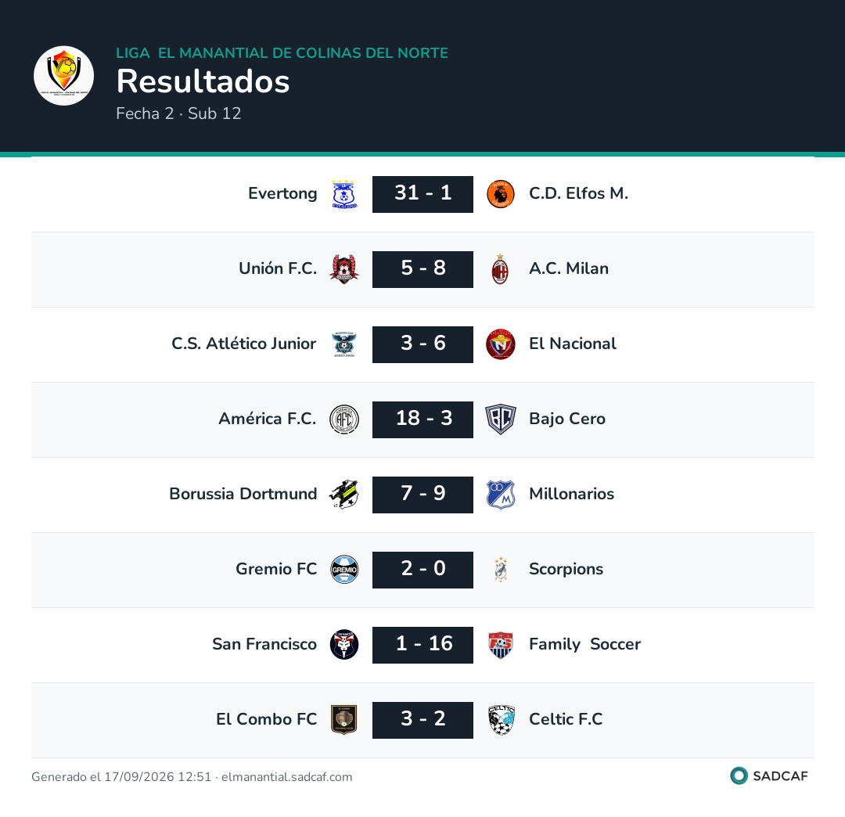The image size is (845, 817).
Task: Click elmanantial.sadcaf.com footer text
Action: coord(286,777)
